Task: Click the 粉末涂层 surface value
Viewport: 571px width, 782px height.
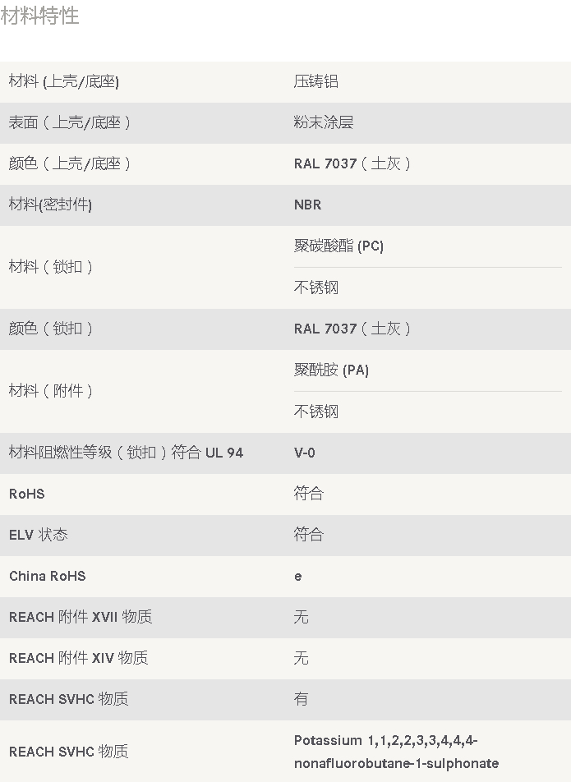Action: [324, 122]
